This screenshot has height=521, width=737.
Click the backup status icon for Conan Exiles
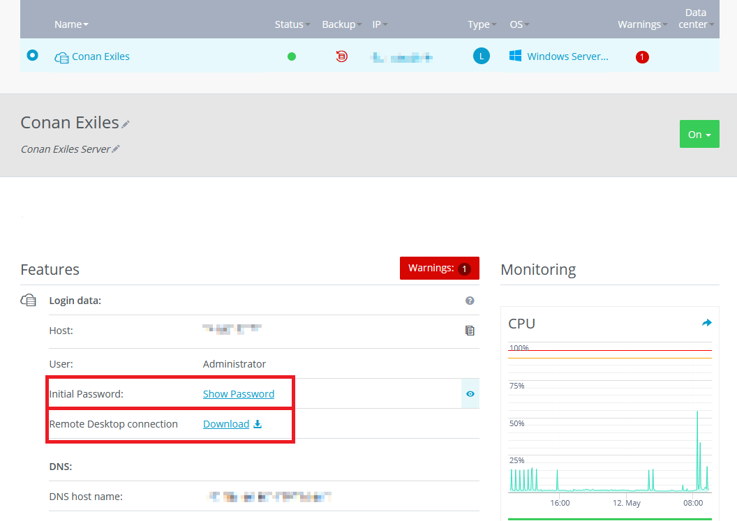pyautogui.click(x=341, y=56)
